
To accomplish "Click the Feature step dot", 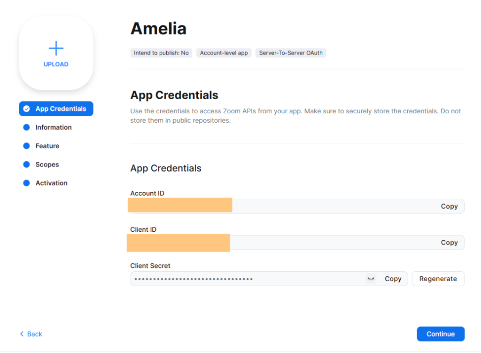I will [x=27, y=146].
